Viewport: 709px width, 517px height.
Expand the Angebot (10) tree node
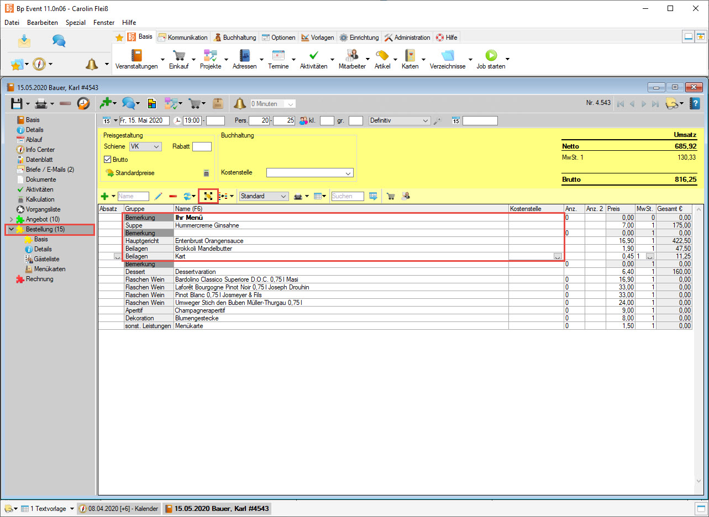pyautogui.click(x=11, y=219)
